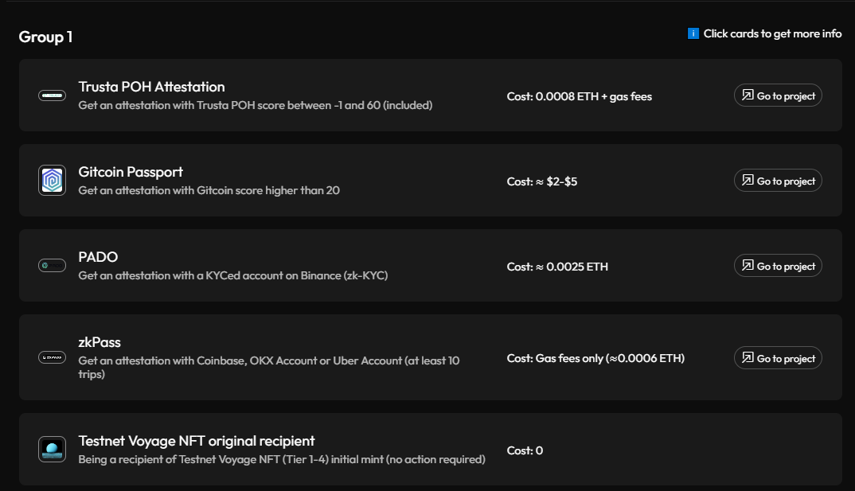The height and width of the screenshot is (491, 855).
Task: Open the Trusta POH Attestation card title
Action: [151, 87]
